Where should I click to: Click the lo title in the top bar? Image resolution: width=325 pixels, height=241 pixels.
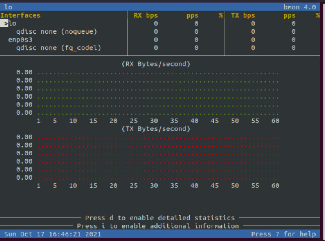click(x=8, y=7)
